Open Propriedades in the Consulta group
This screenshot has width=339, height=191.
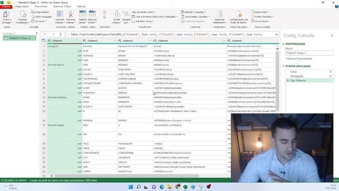tap(40, 12)
